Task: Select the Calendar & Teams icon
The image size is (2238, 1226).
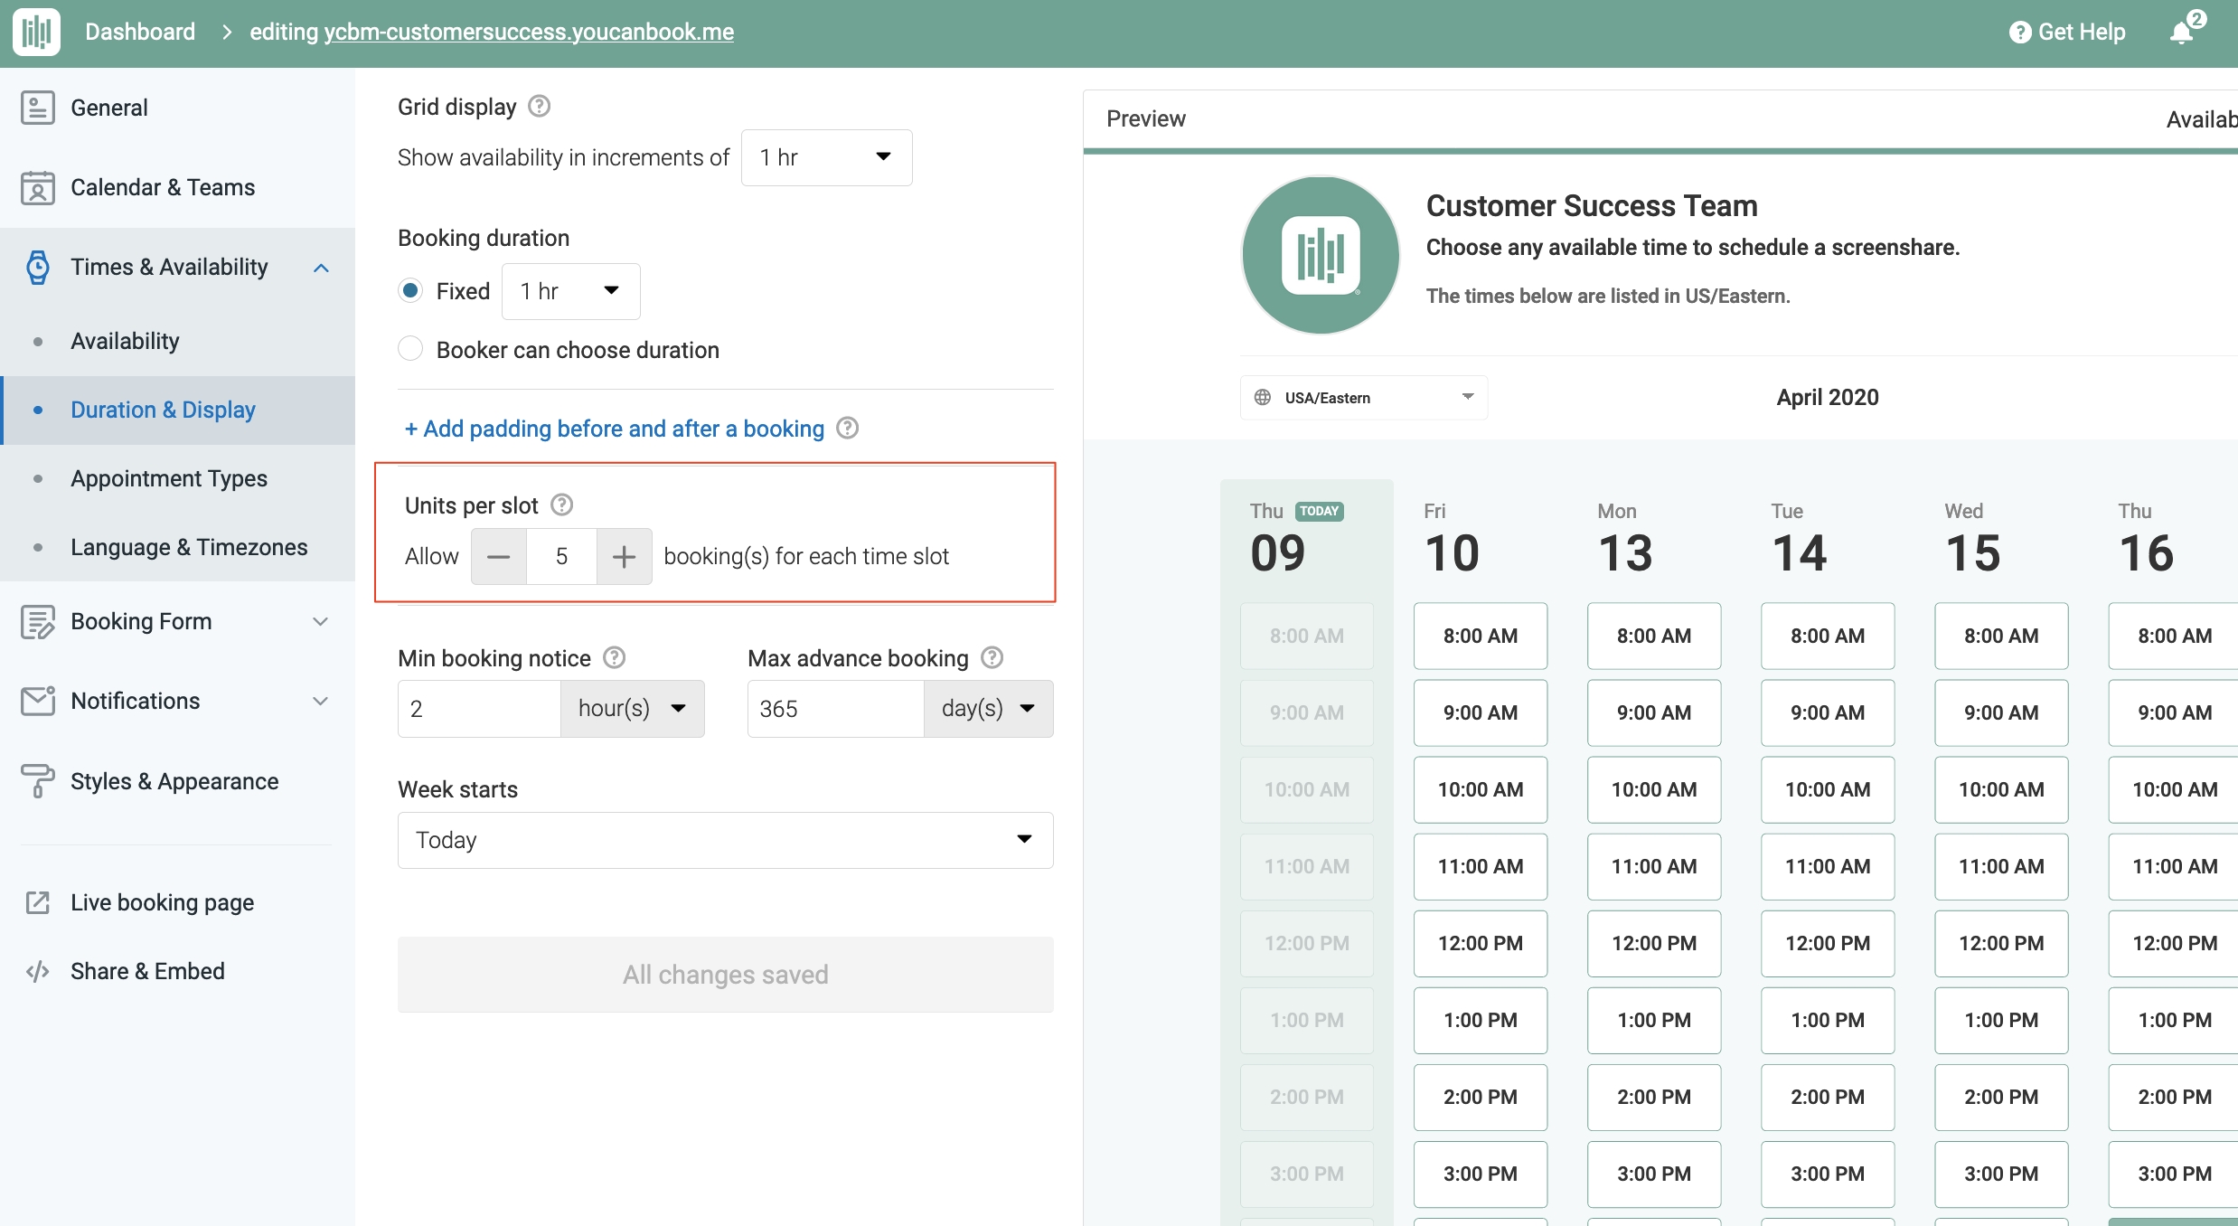Action: (36, 187)
